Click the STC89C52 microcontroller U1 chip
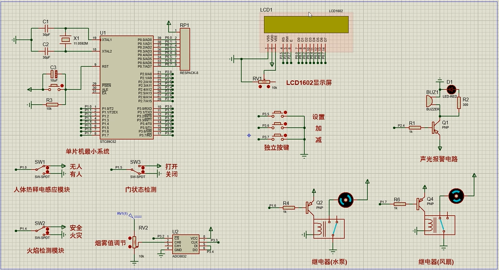Image resolution: width=499 pixels, height=270 pixels. click(127, 87)
